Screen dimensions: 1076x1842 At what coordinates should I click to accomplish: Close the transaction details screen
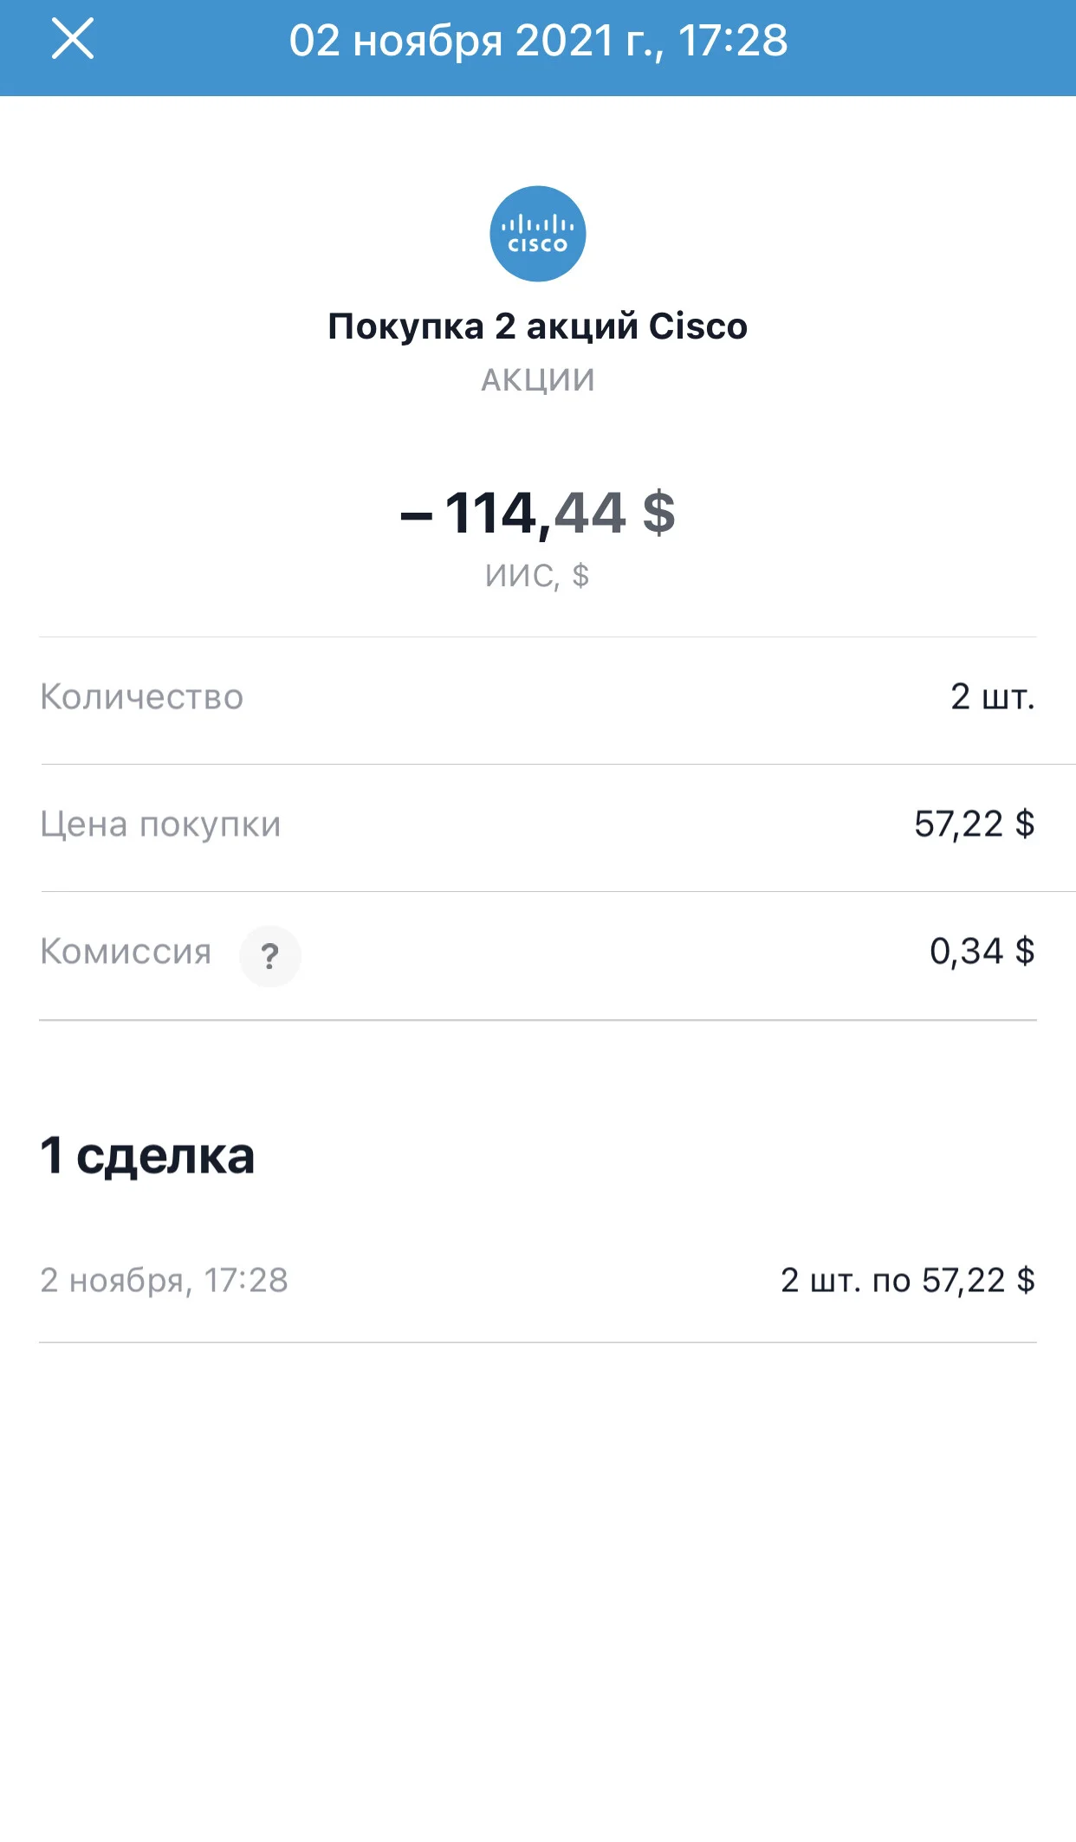pos(73,40)
